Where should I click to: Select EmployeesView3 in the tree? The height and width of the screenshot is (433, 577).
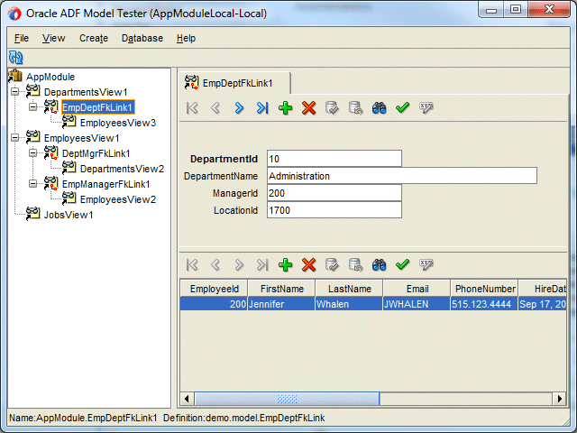(x=118, y=123)
